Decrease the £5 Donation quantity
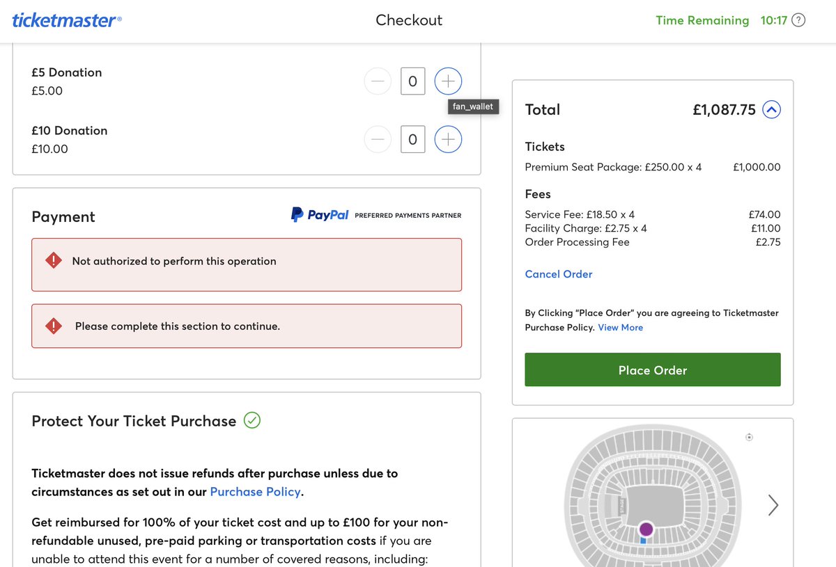The image size is (836, 567). pos(378,81)
